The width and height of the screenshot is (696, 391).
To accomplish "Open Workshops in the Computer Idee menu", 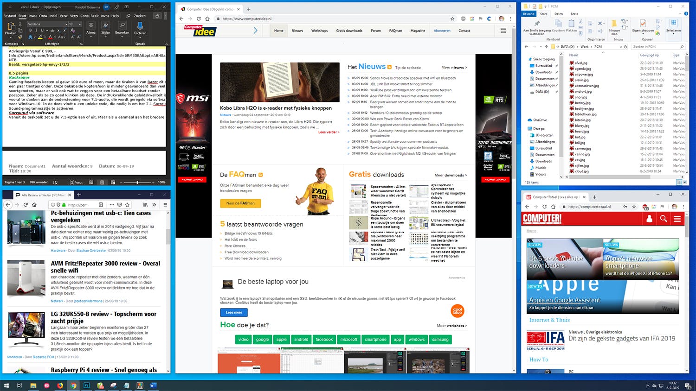I will pos(319,31).
